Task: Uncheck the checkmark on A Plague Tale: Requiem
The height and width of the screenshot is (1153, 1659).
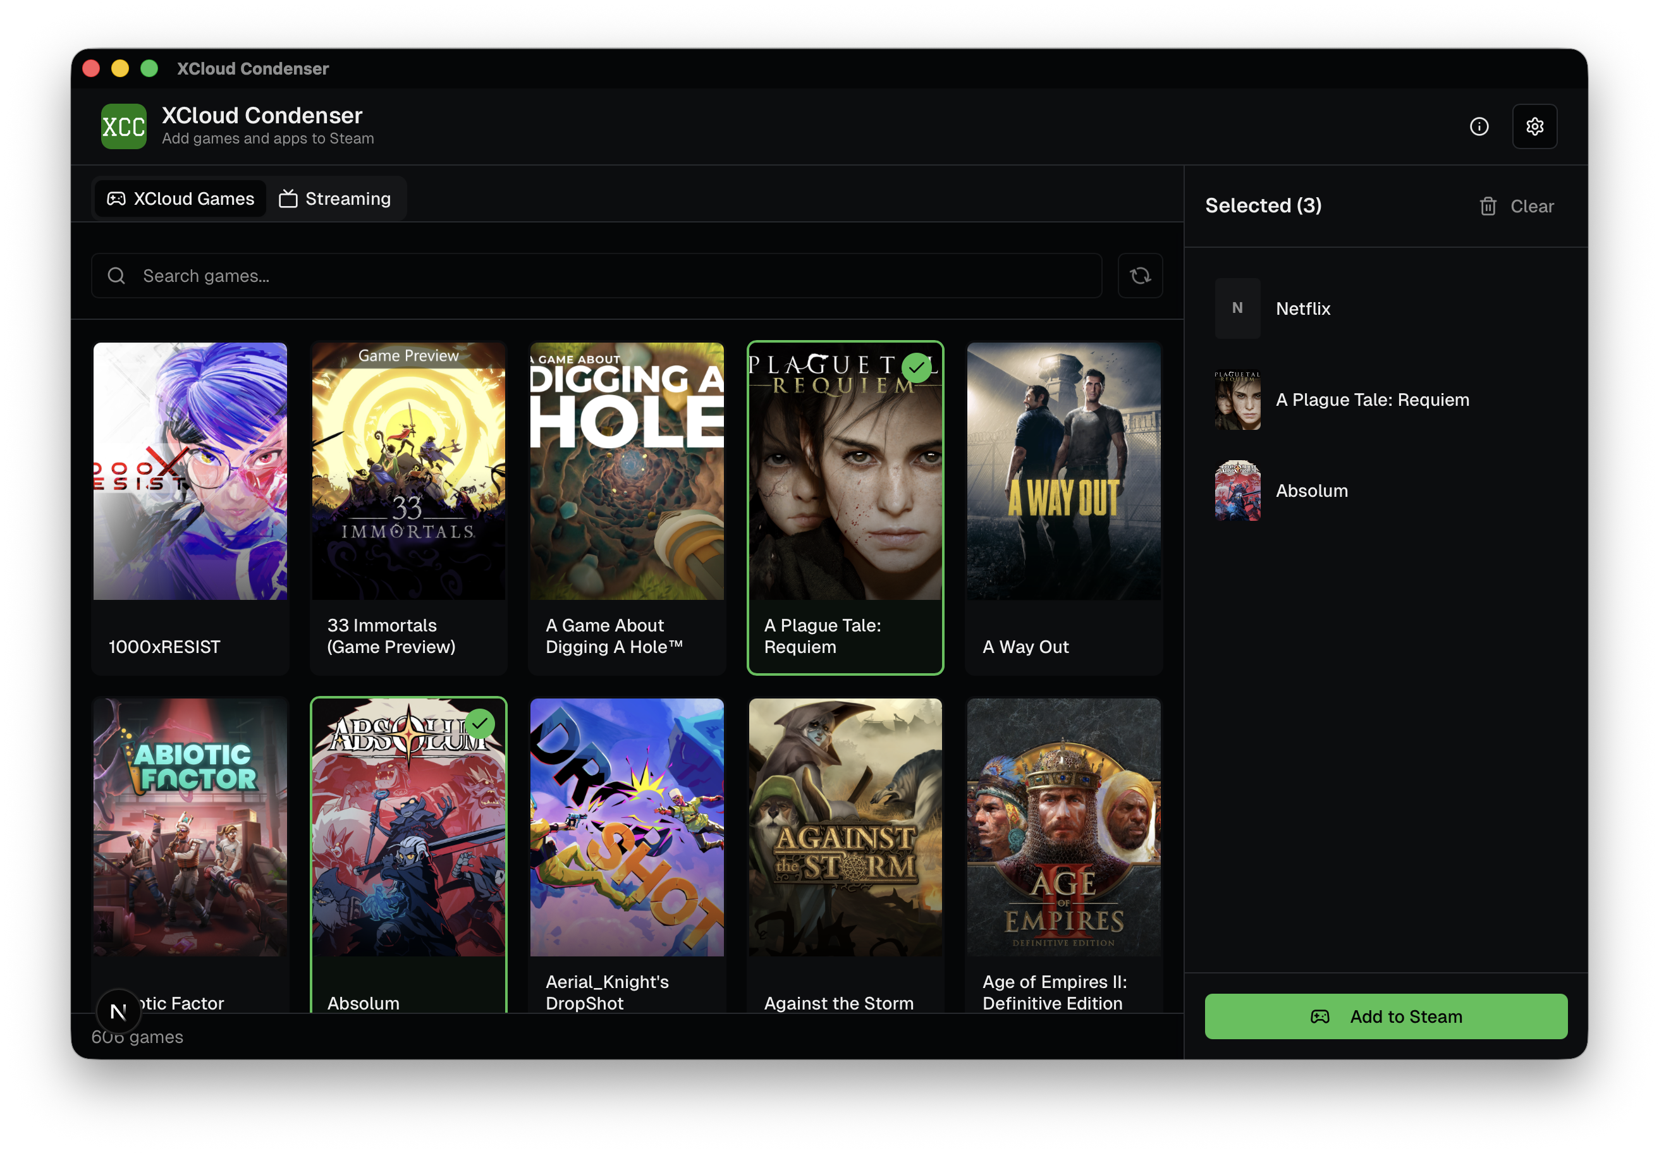Action: [x=916, y=368]
